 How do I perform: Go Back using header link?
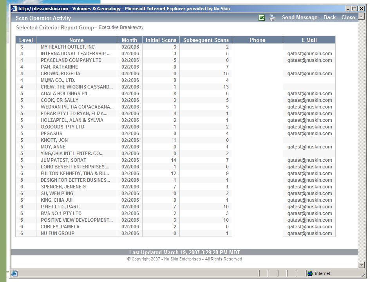coord(329,18)
